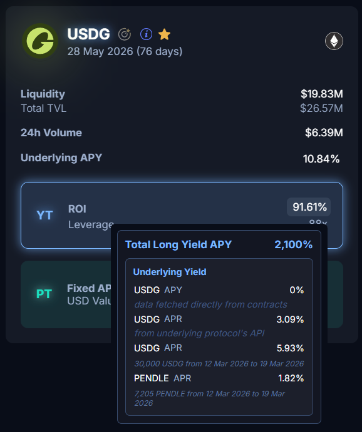Click the Liquidity label
The width and height of the screenshot is (362, 432).
43,94
